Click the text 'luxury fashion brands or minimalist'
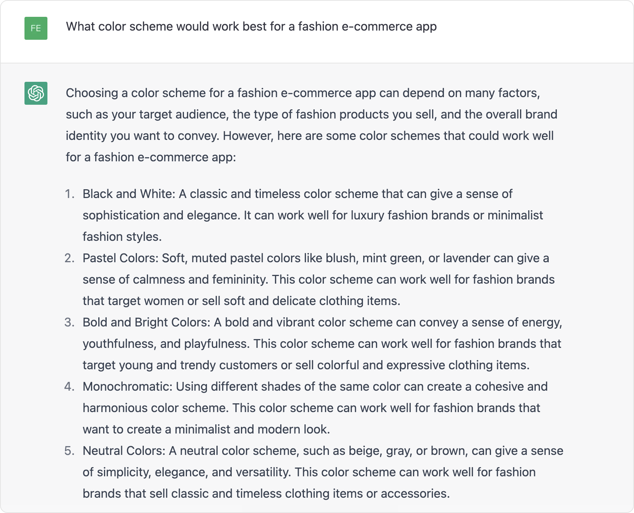 [x=447, y=215]
